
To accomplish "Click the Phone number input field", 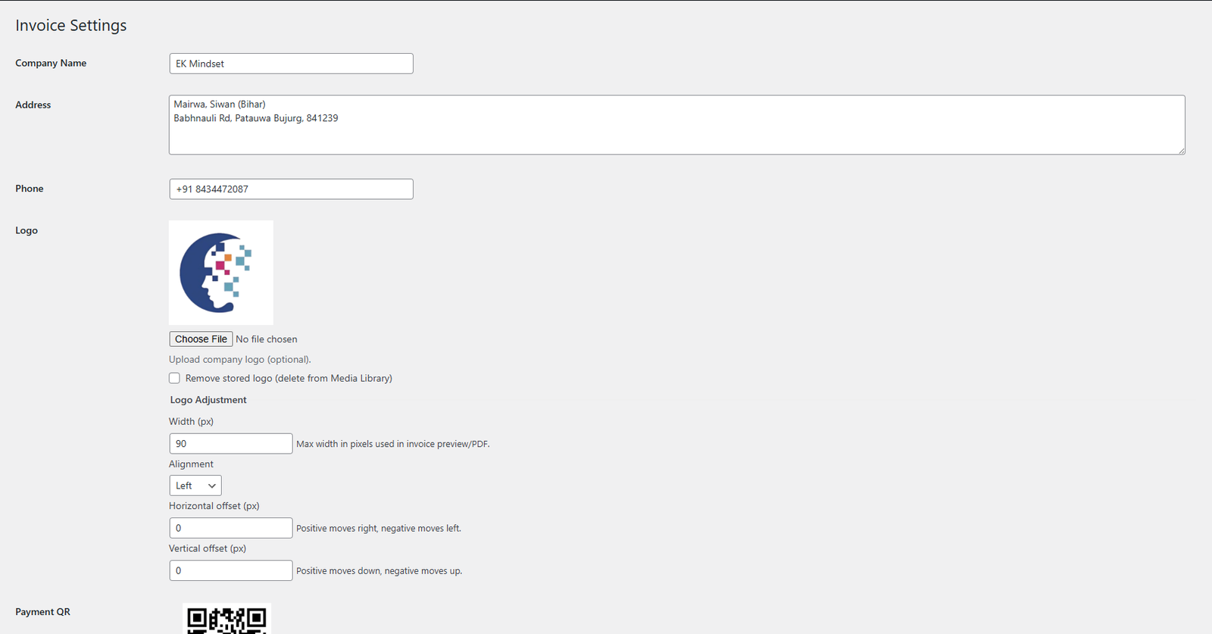I will pos(291,189).
